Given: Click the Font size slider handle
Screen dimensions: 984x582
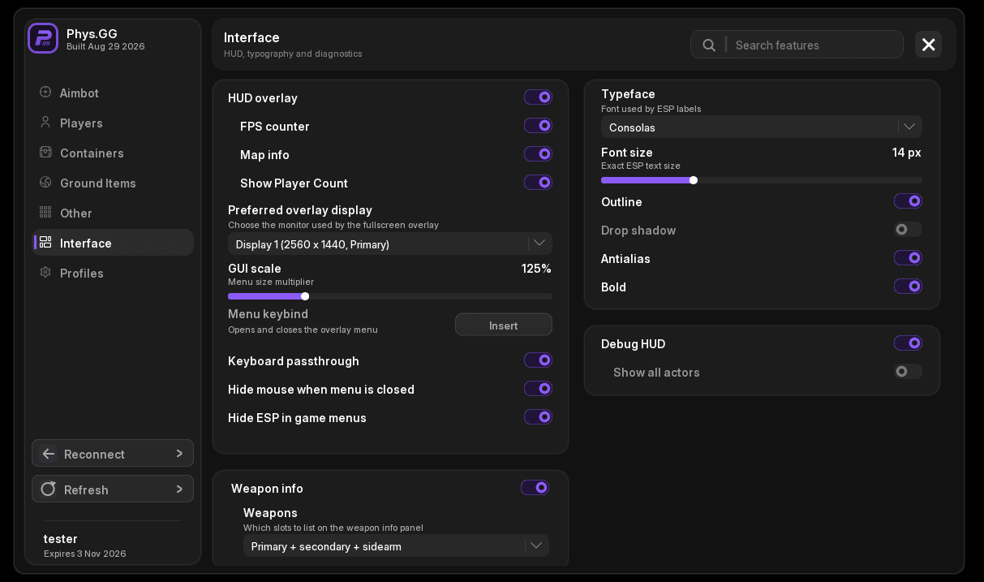Looking at the screenshot, I should click(x=694, y=180).
